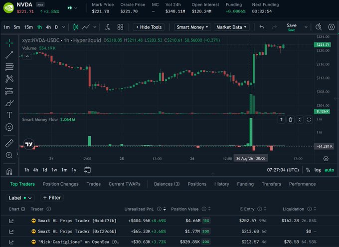Activate the zoom in tool
The image size is (339, 247).
coord(9,155)
